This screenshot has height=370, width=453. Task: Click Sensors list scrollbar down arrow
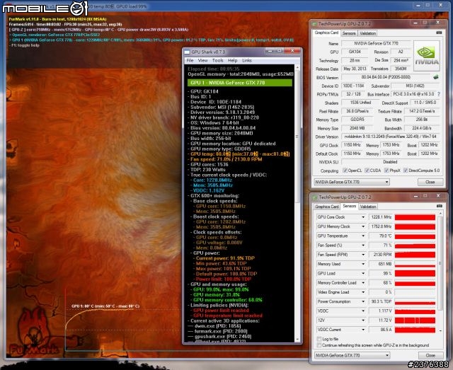(x=440, y=330)
